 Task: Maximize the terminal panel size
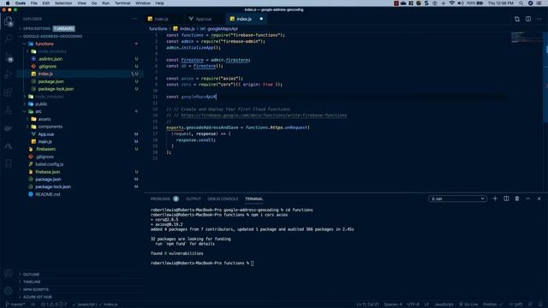tap(528, 198)
